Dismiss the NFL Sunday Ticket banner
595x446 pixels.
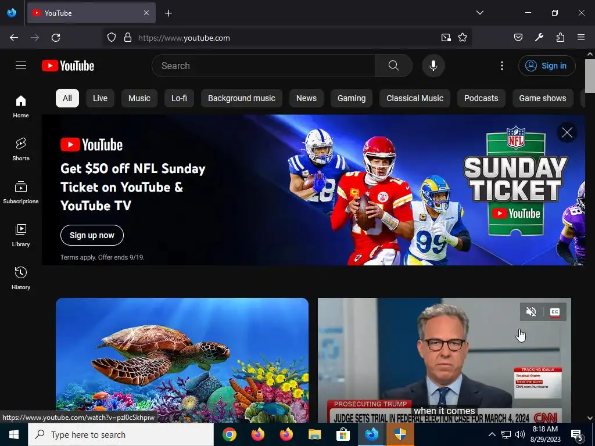[567, 133]
